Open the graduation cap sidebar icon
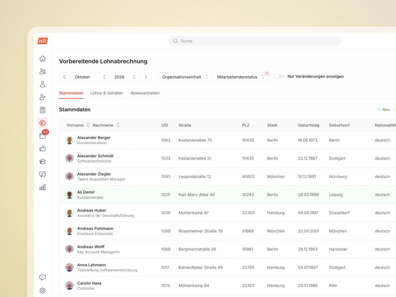The image size is (396, 297). click(x=43, y=161)
